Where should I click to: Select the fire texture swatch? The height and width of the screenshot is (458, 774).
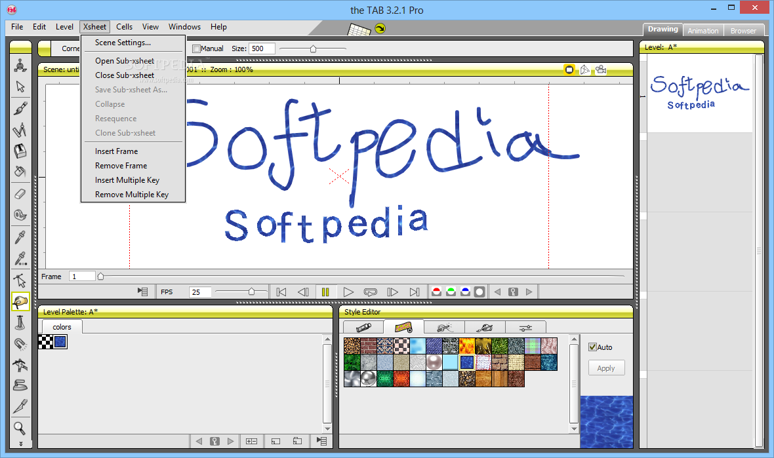[x=466, y=345]
